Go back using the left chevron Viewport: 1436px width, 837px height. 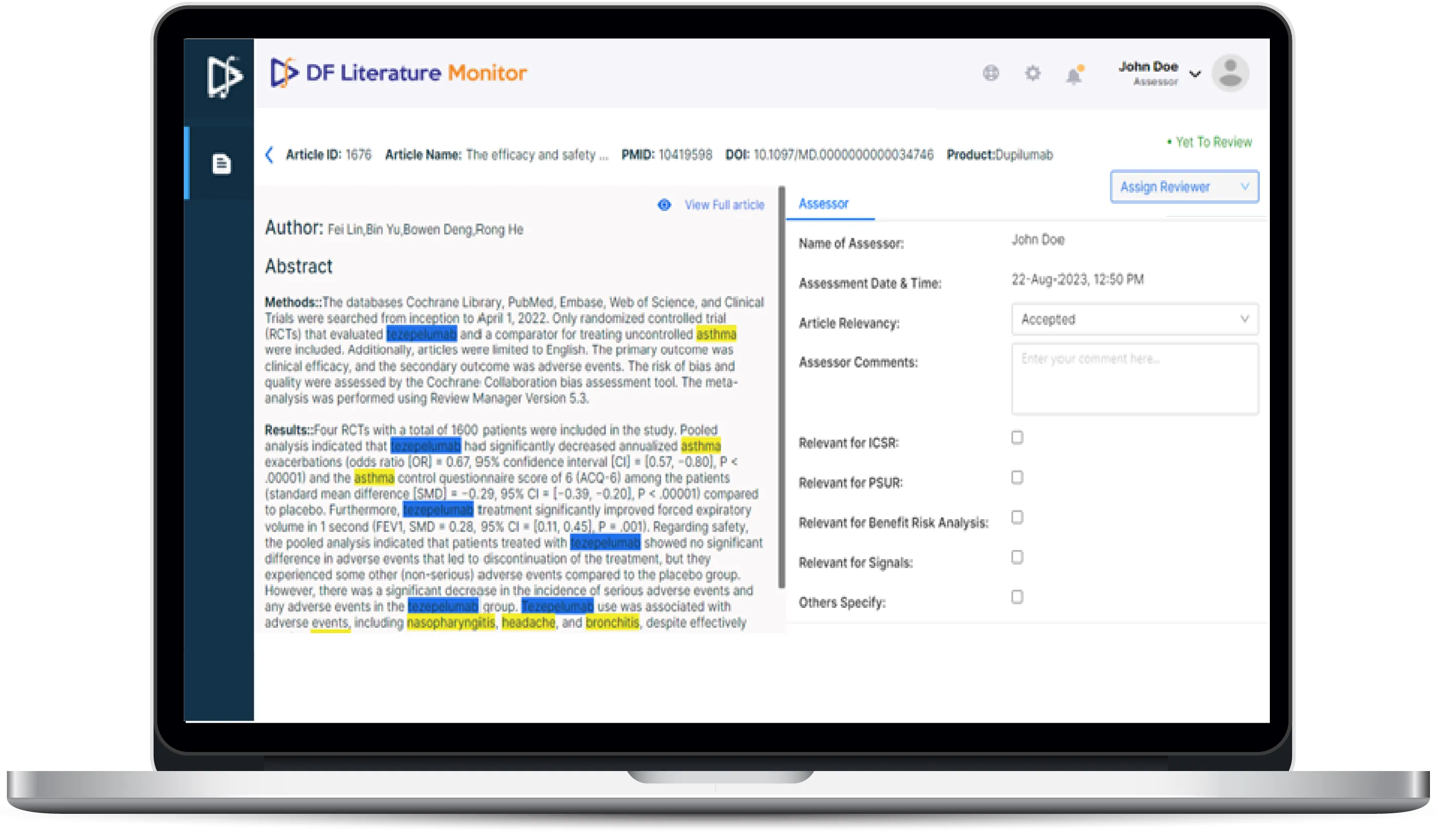269,155
